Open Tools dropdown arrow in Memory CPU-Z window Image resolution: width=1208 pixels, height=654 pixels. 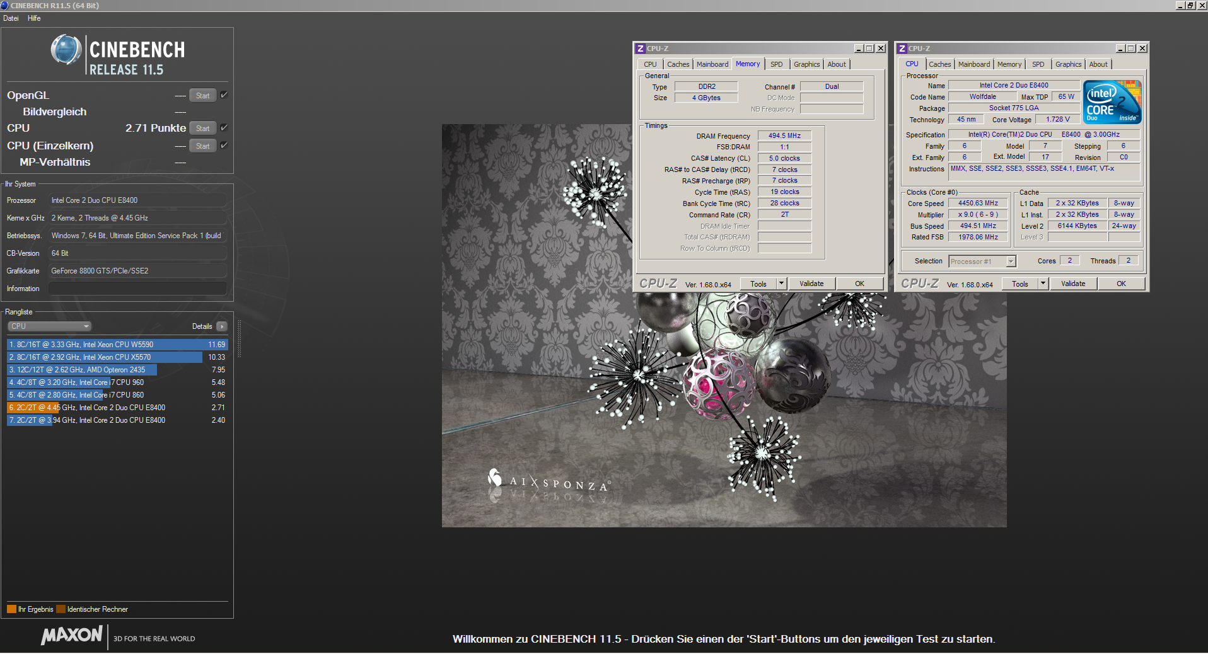pos(782,284)
